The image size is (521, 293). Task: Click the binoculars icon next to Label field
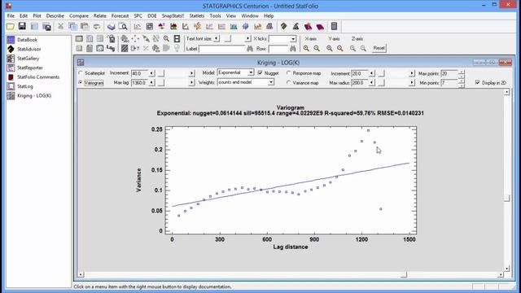point(250,49)
